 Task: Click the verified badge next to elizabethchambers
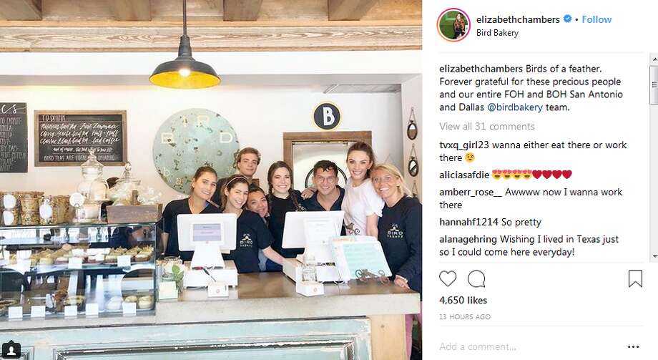(x=567, y=19)
